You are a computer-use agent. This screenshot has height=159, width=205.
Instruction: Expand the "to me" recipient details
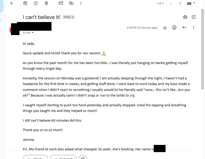point(33,33)
